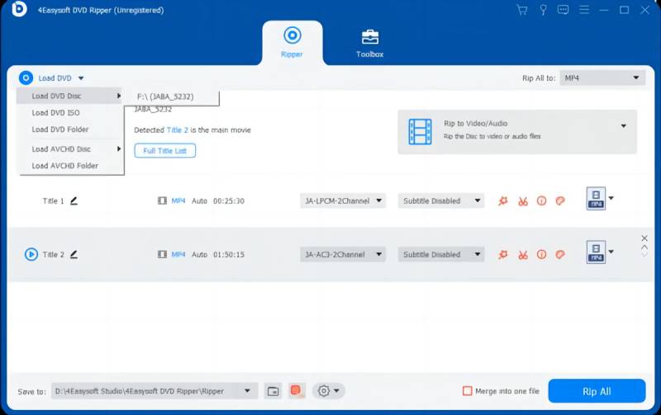Expand the Rip All to MP4 dropdown

click(x=602, y=78)
